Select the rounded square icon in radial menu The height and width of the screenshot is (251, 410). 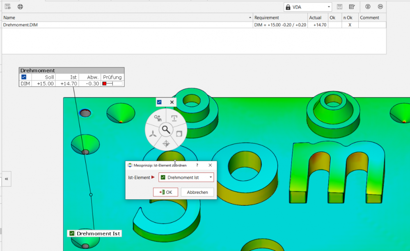pyautogui.click(x=179, y=134)
